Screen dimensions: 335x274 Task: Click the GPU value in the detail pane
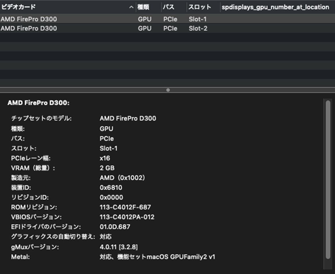coord(106,129)
